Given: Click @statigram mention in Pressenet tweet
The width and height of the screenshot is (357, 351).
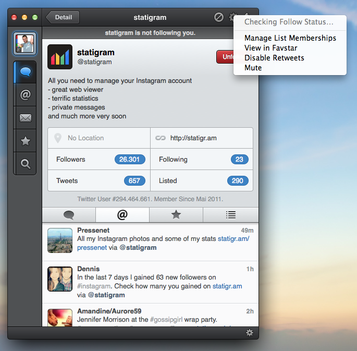Looking at the screenshot, I should (138, 248).
